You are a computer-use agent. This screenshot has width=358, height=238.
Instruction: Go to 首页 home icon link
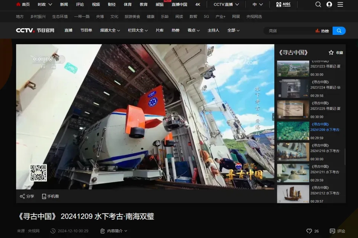[x=23, y=4]
